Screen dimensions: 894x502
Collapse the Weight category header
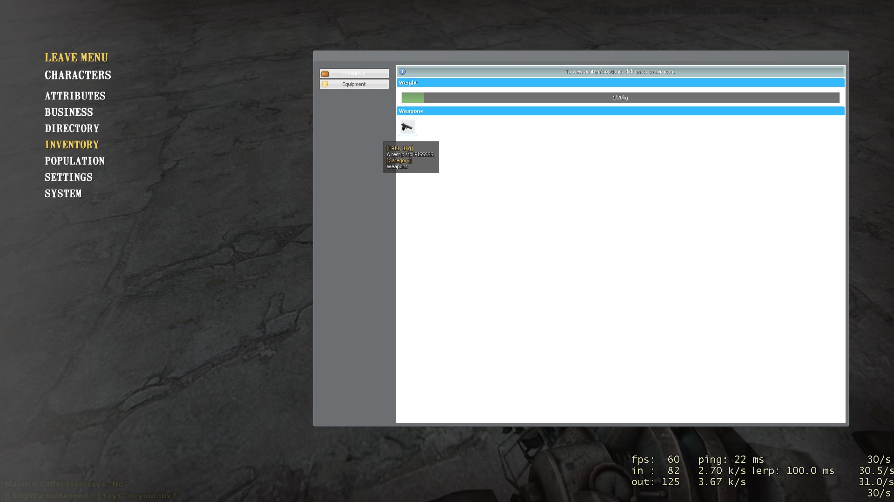620,83
